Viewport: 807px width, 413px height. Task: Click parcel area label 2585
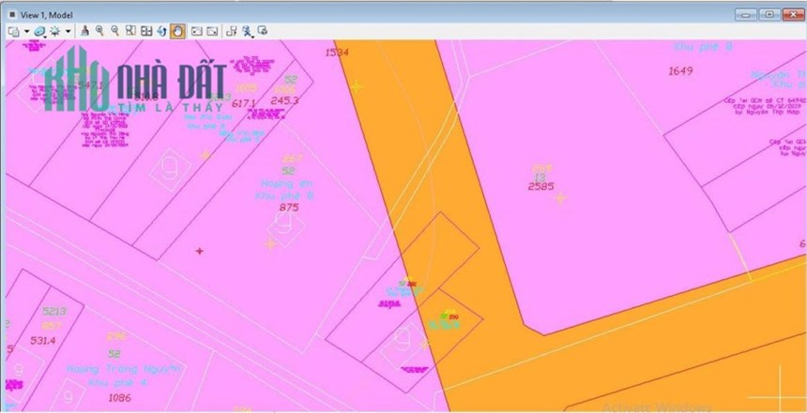point(541,186)
